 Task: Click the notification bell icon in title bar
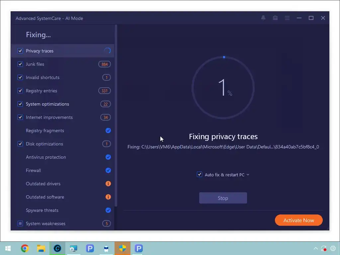click(x=263, y=18)
